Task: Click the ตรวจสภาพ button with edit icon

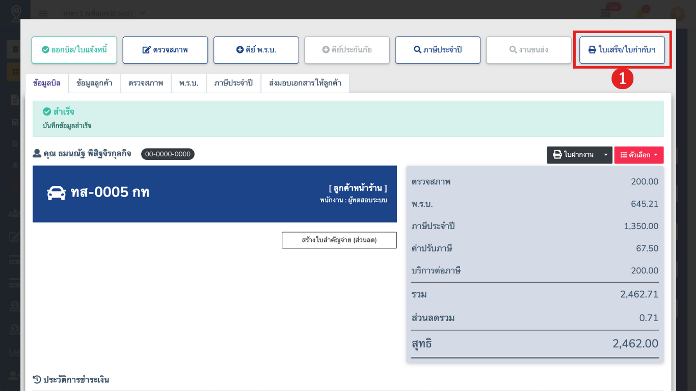Action: 165,50
